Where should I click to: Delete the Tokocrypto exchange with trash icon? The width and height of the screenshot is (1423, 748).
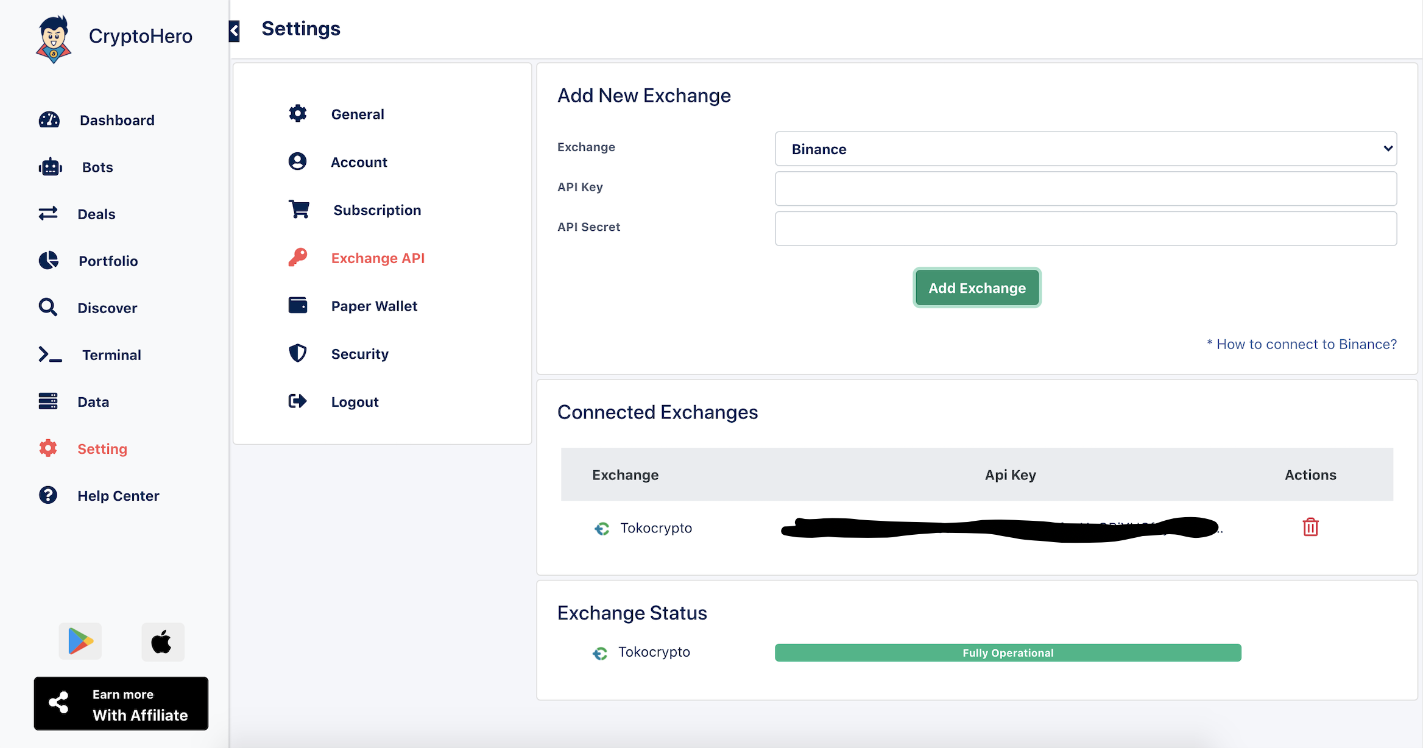coord(1310,527)
